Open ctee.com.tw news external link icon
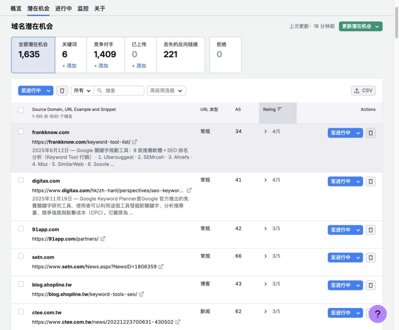The height and width of the screenshot is (330, 399). 178,322
